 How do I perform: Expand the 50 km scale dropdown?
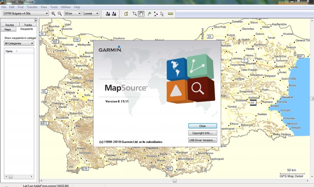(73, 13)
